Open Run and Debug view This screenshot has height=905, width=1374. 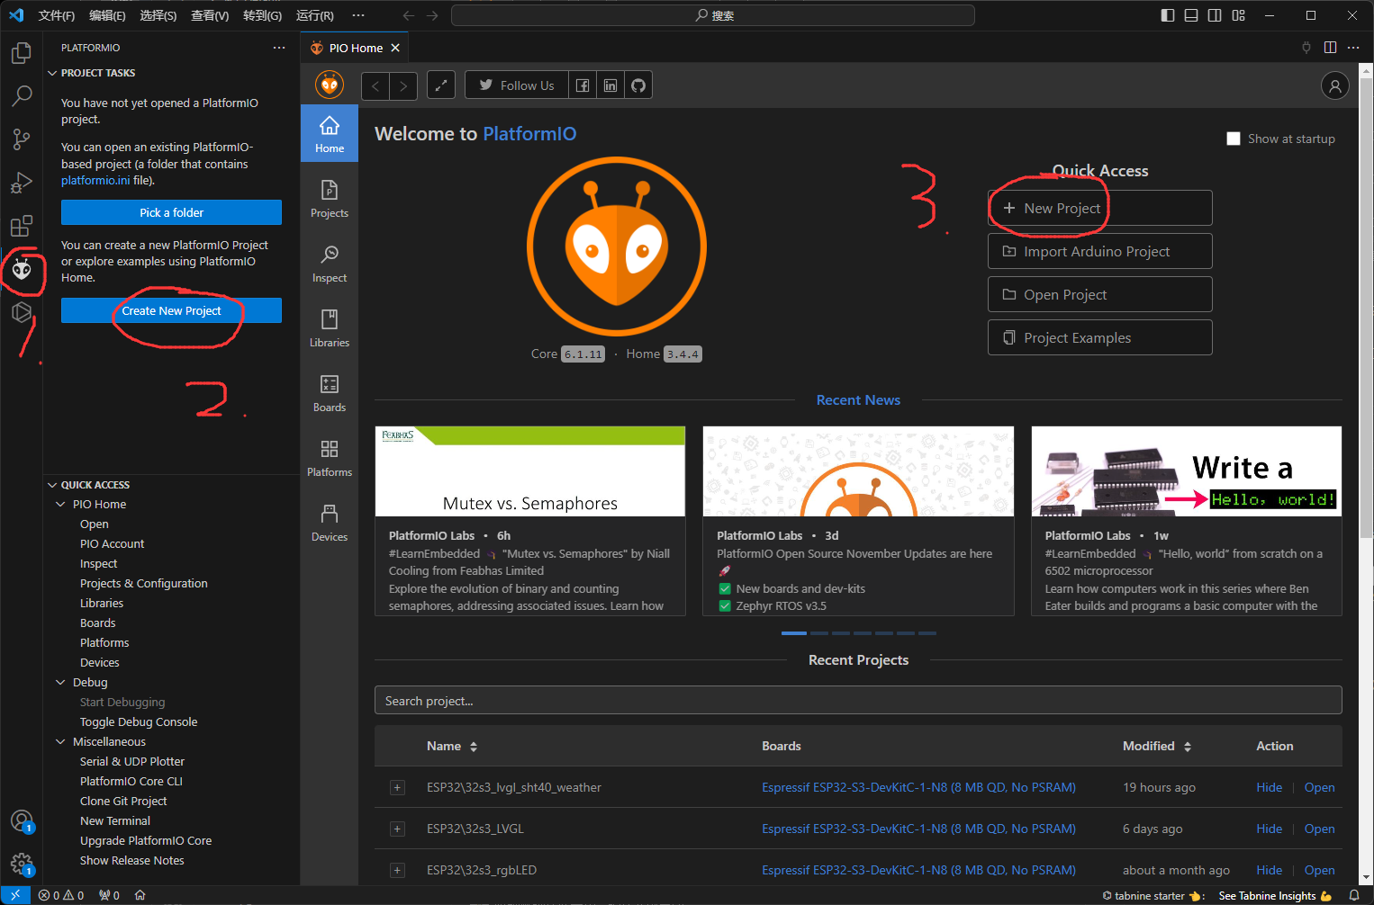(x=22, y=183)
